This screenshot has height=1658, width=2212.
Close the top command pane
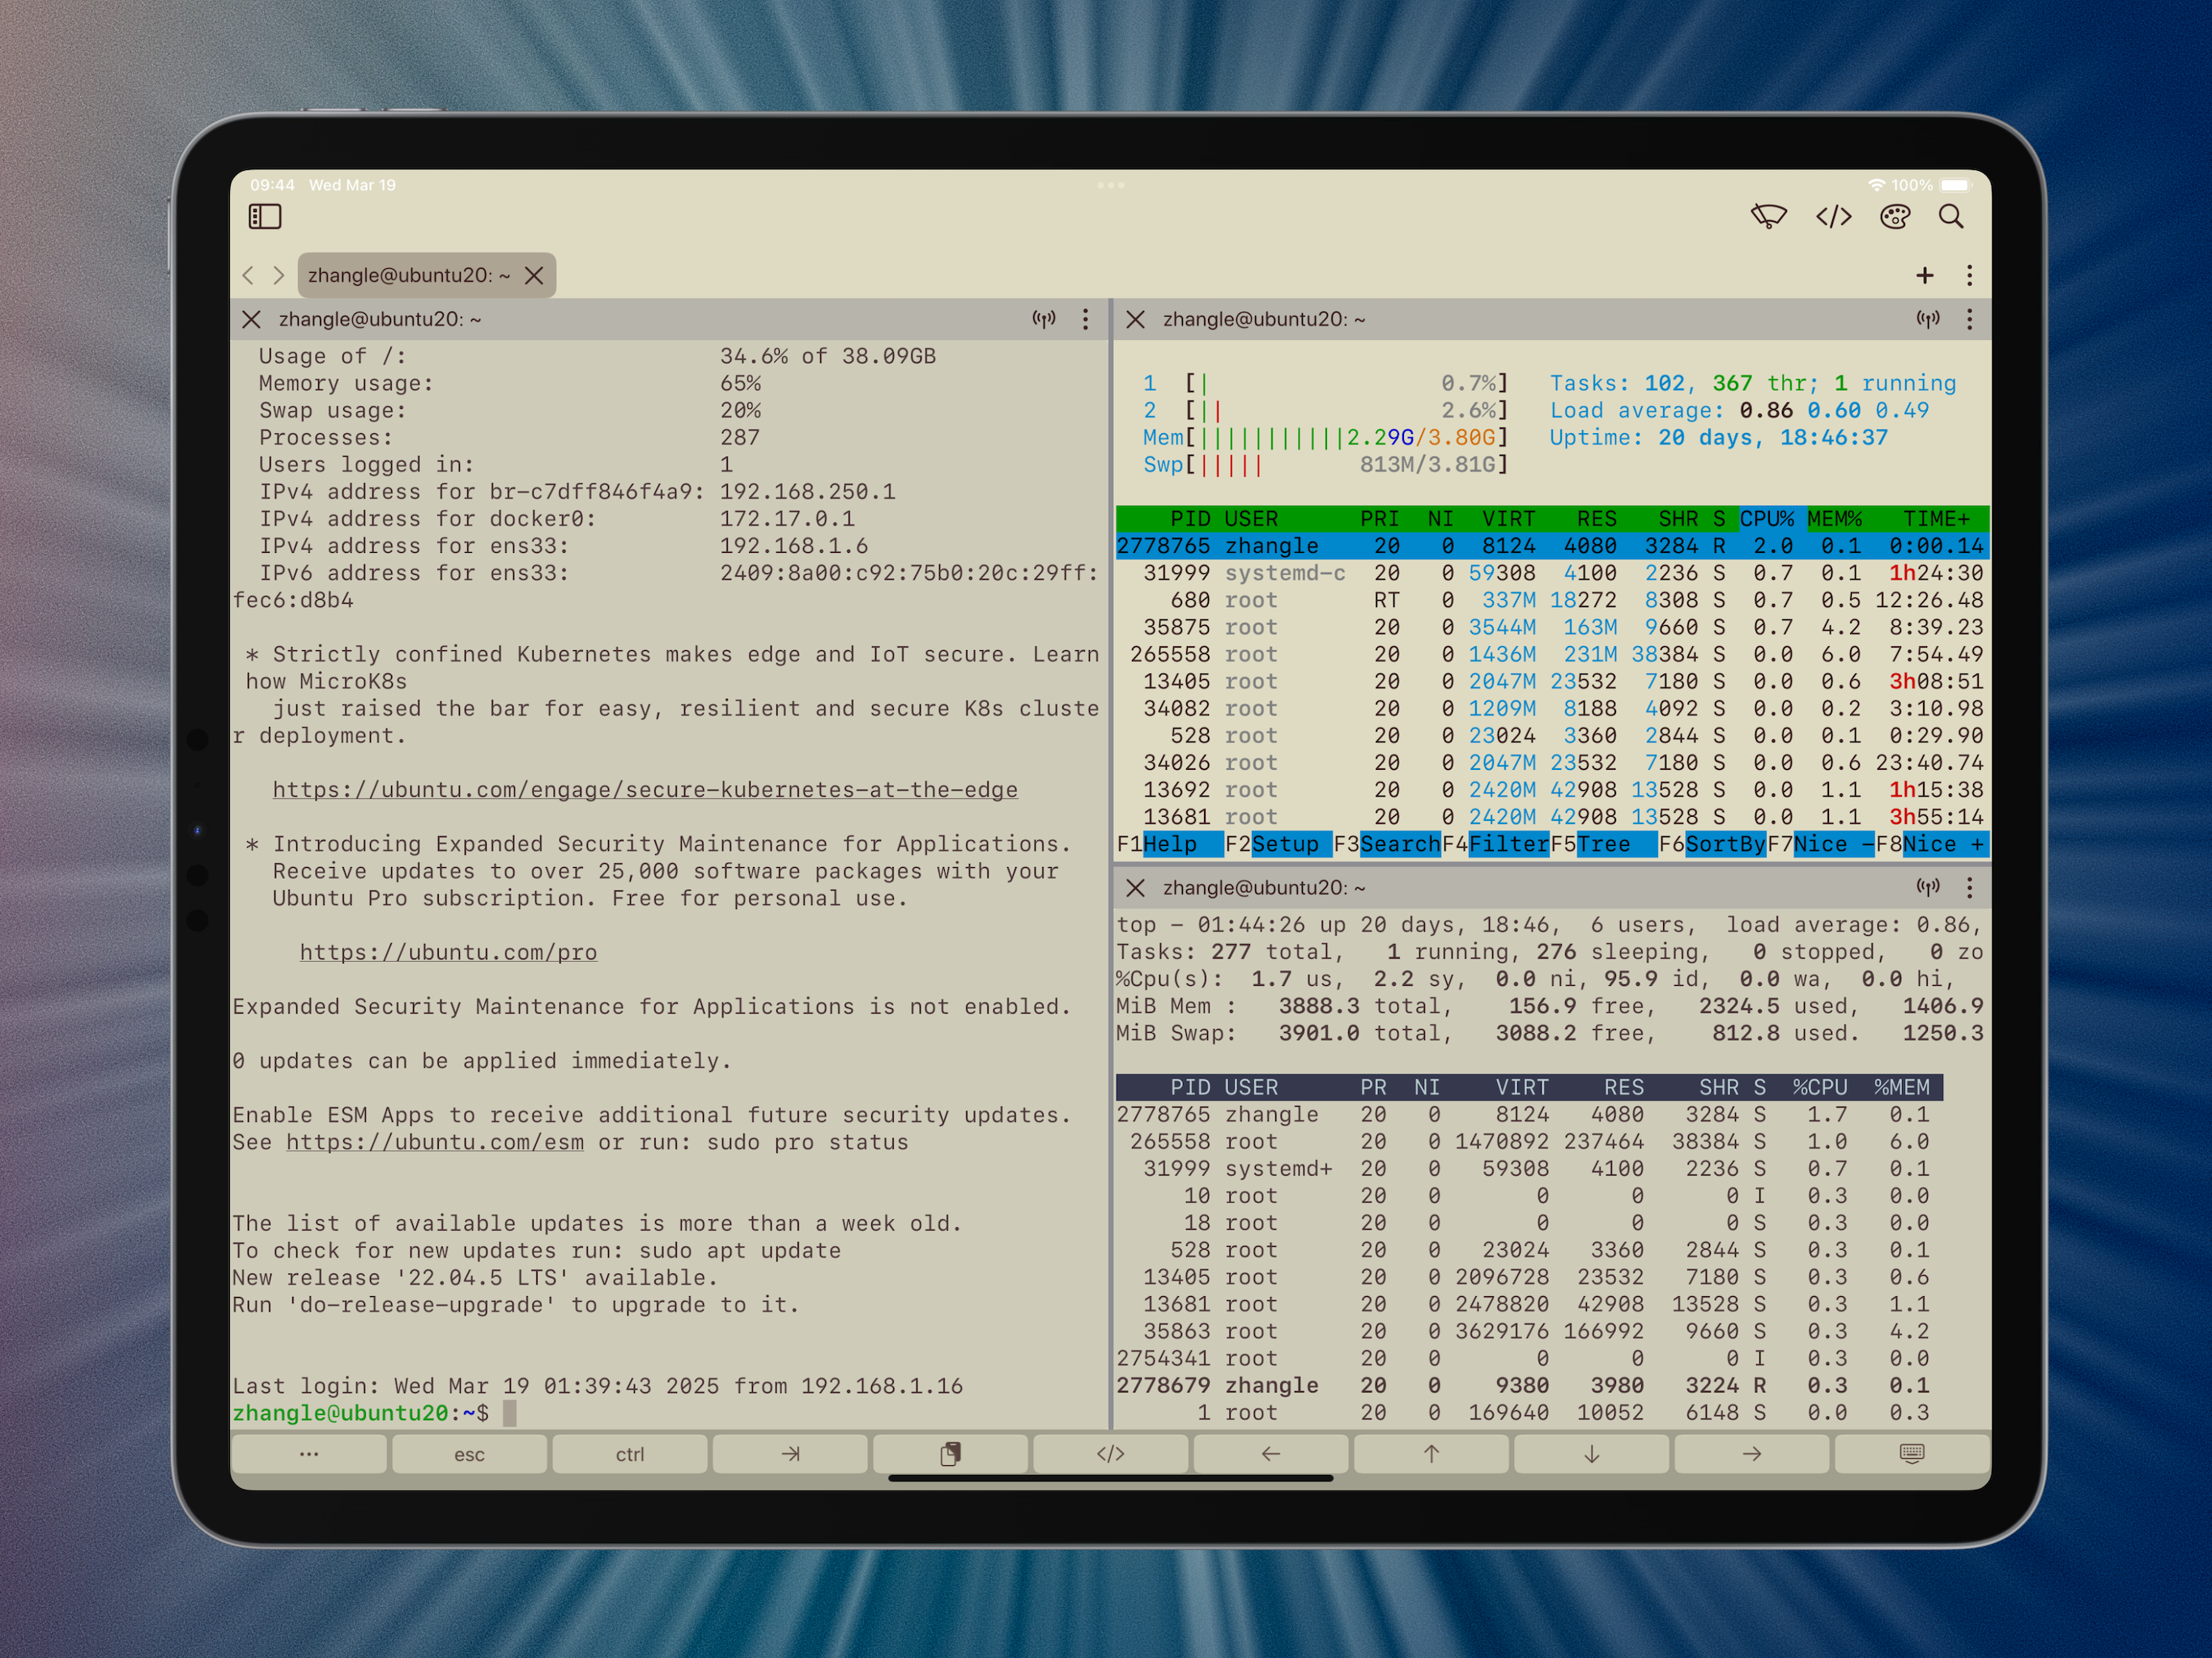pos(1135,887)
